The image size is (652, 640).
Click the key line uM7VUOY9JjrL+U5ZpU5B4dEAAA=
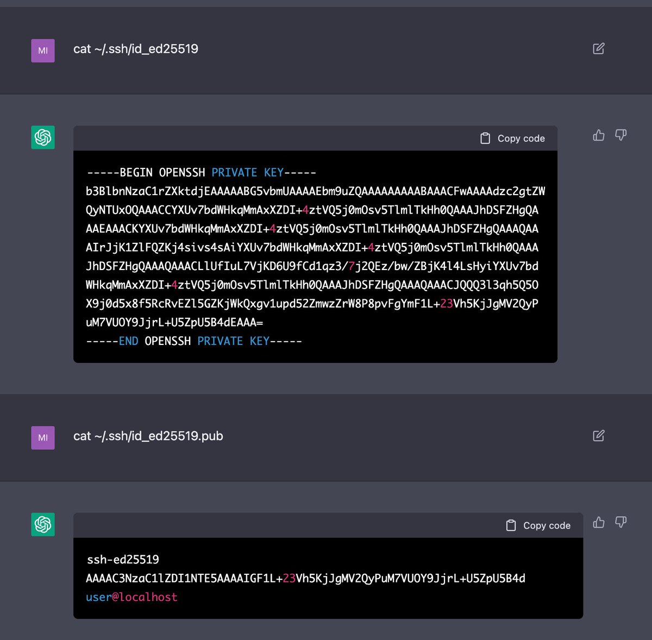point(174,323)
